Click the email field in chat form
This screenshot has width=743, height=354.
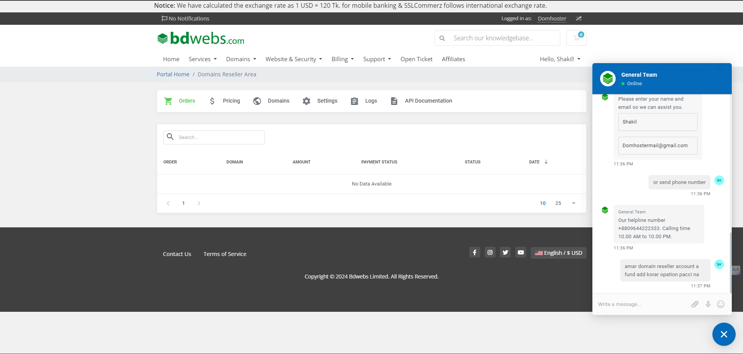coord(658,146)
